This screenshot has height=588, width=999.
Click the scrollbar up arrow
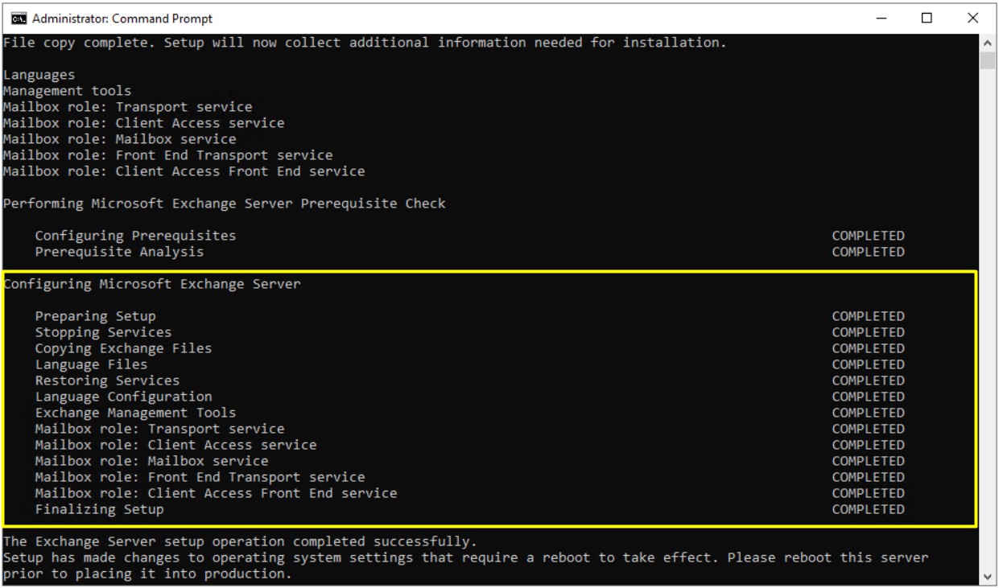pos(989,42)
